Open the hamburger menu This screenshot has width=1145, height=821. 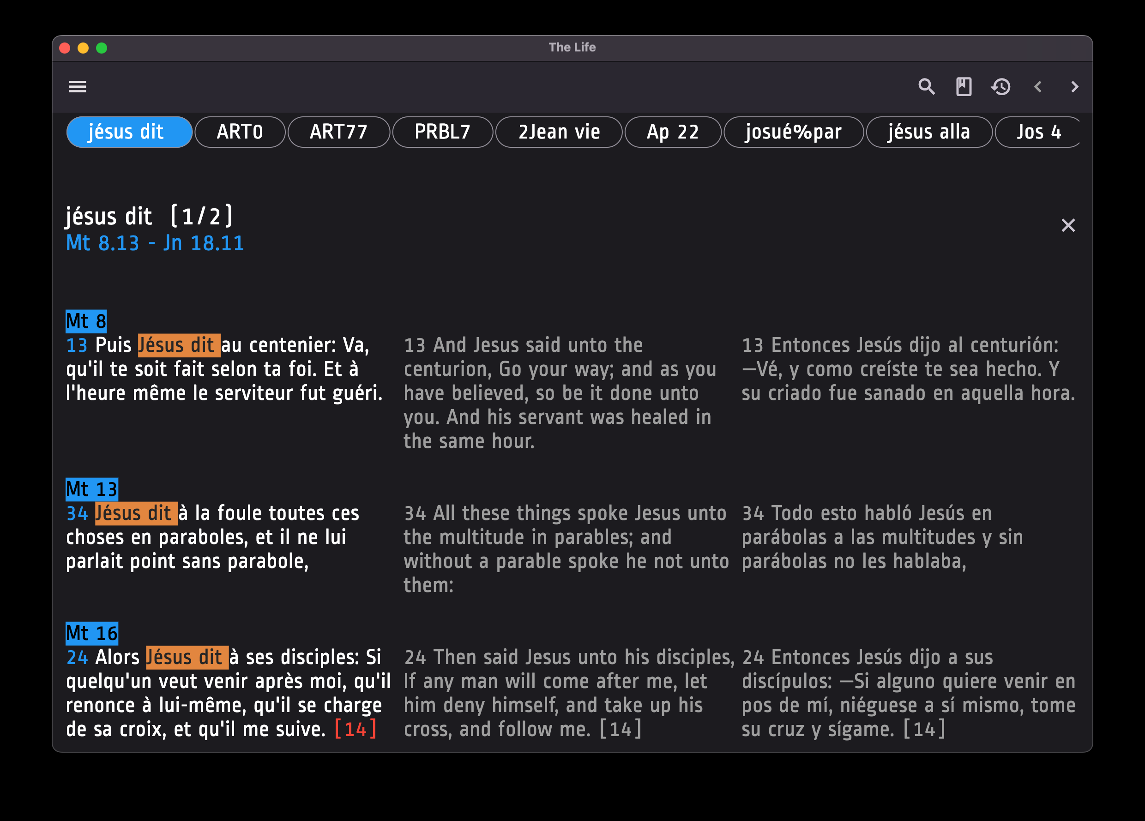(77, 87)
